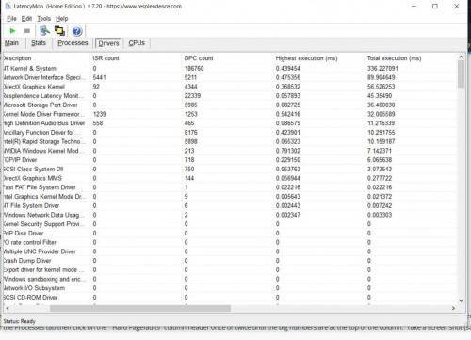Sort by Highest execution (ms) column header
The height and width of the screenshot is (340, 471).
[x=318, y=58]
